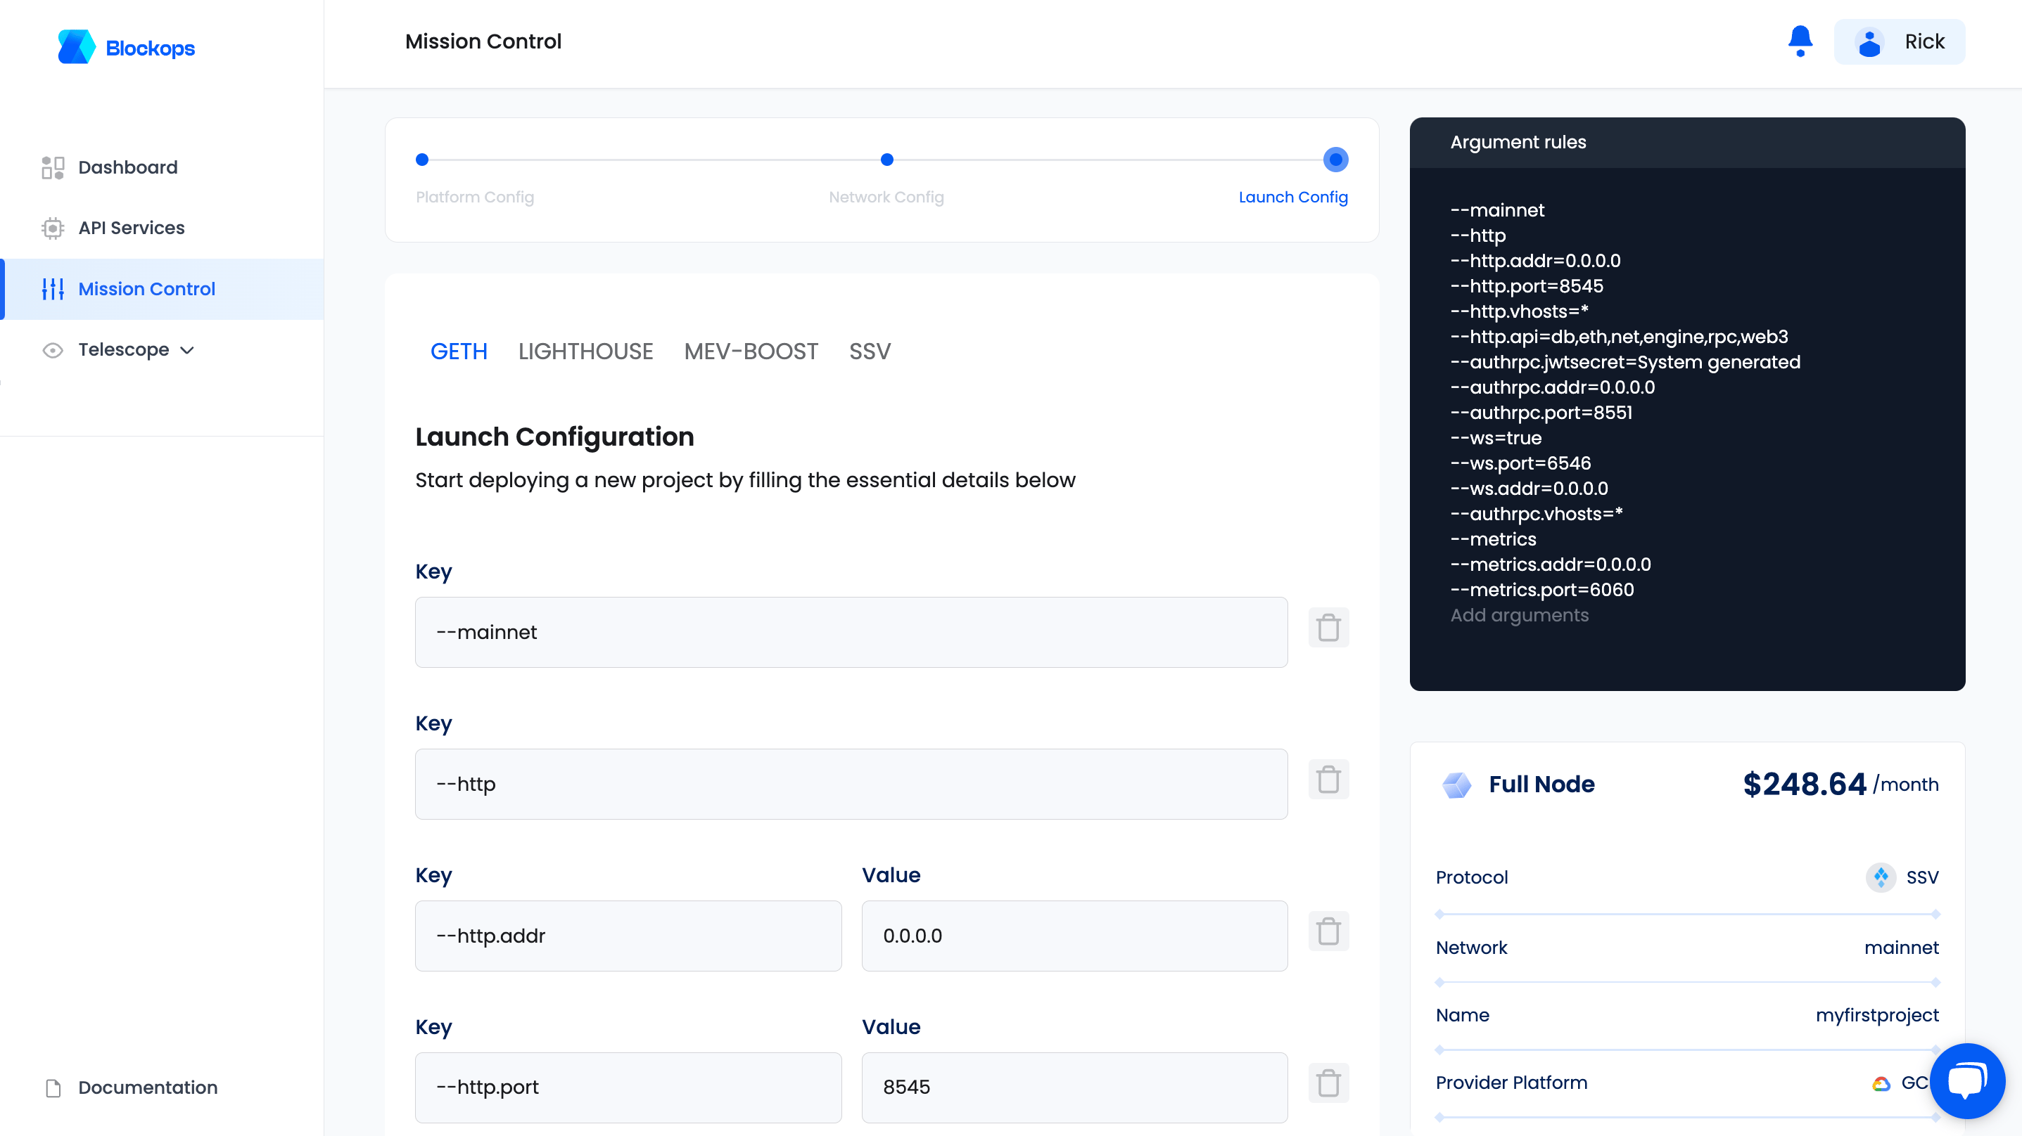The width and height of the screenshot is (2022, 1136).
Task: Click the Blockops logo
Action: tap(127, 47)
